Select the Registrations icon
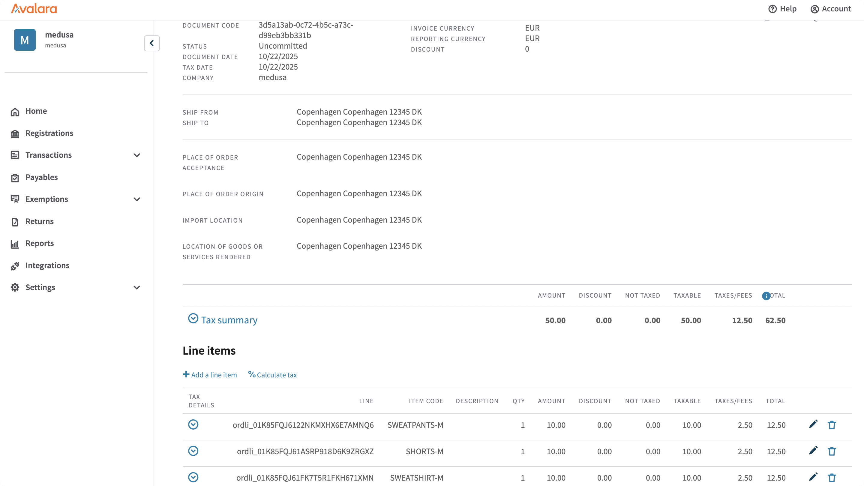This screenshot has width=864, height=486. (15, 133)
